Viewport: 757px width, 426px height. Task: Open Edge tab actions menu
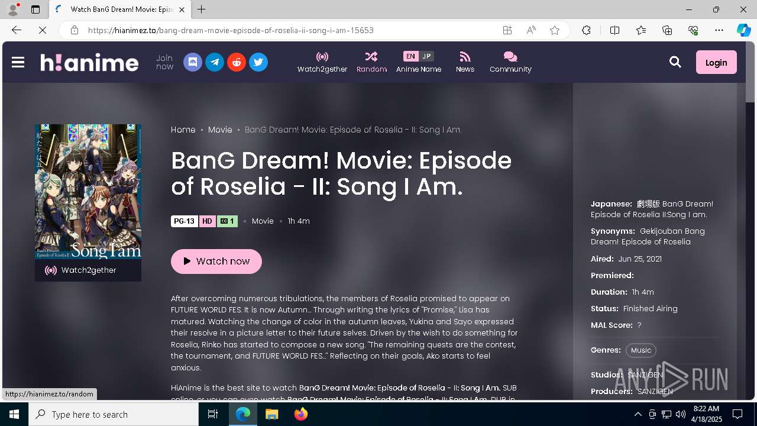35,9
